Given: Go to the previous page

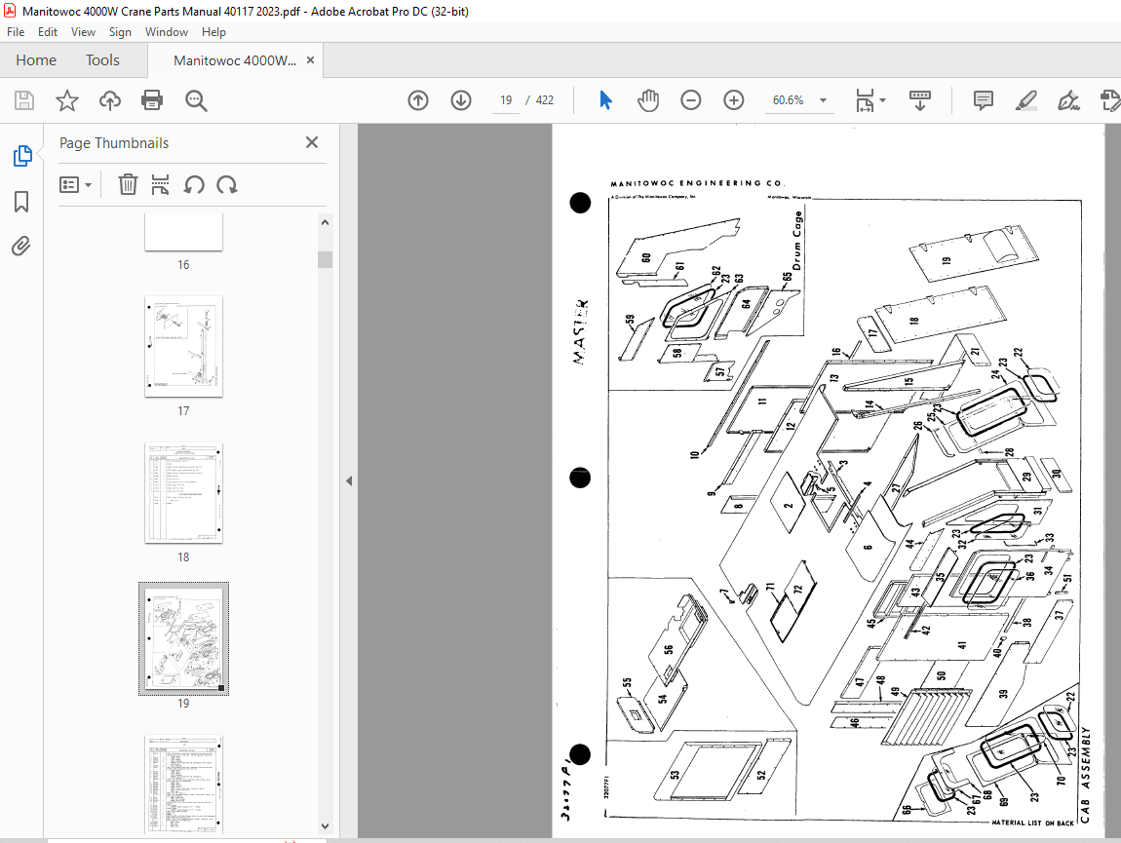Looking at the screenshot, I should pyautogui.click(x=418, y=100).
